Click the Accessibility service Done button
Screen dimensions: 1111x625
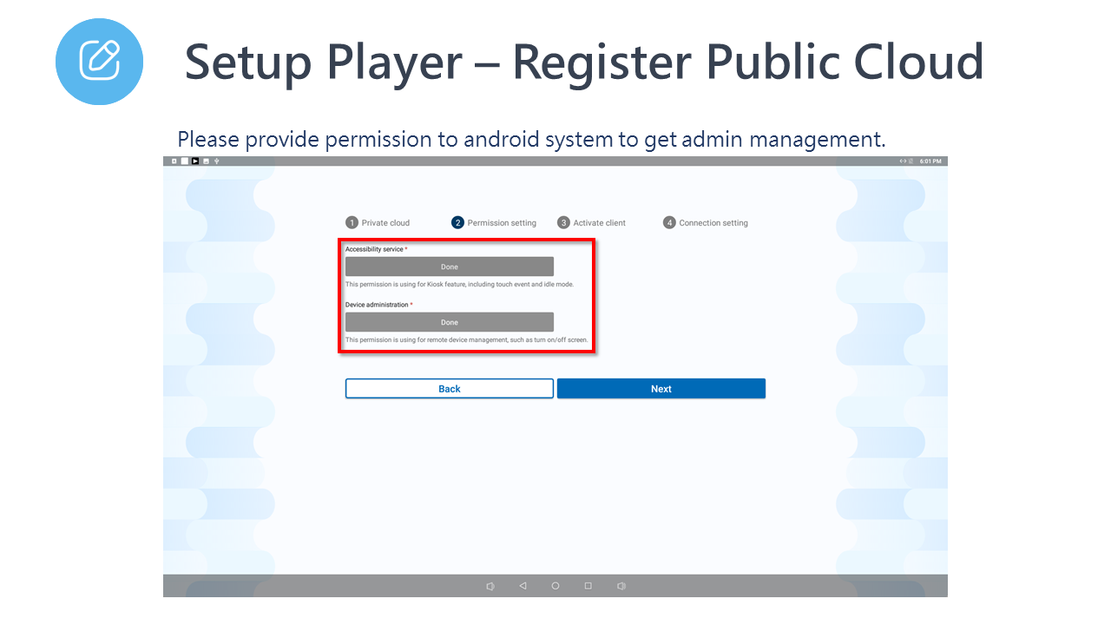click(449, 266)
